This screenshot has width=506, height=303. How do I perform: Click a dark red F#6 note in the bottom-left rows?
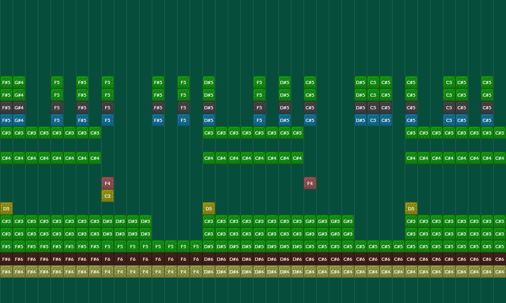tap(6, 259)
